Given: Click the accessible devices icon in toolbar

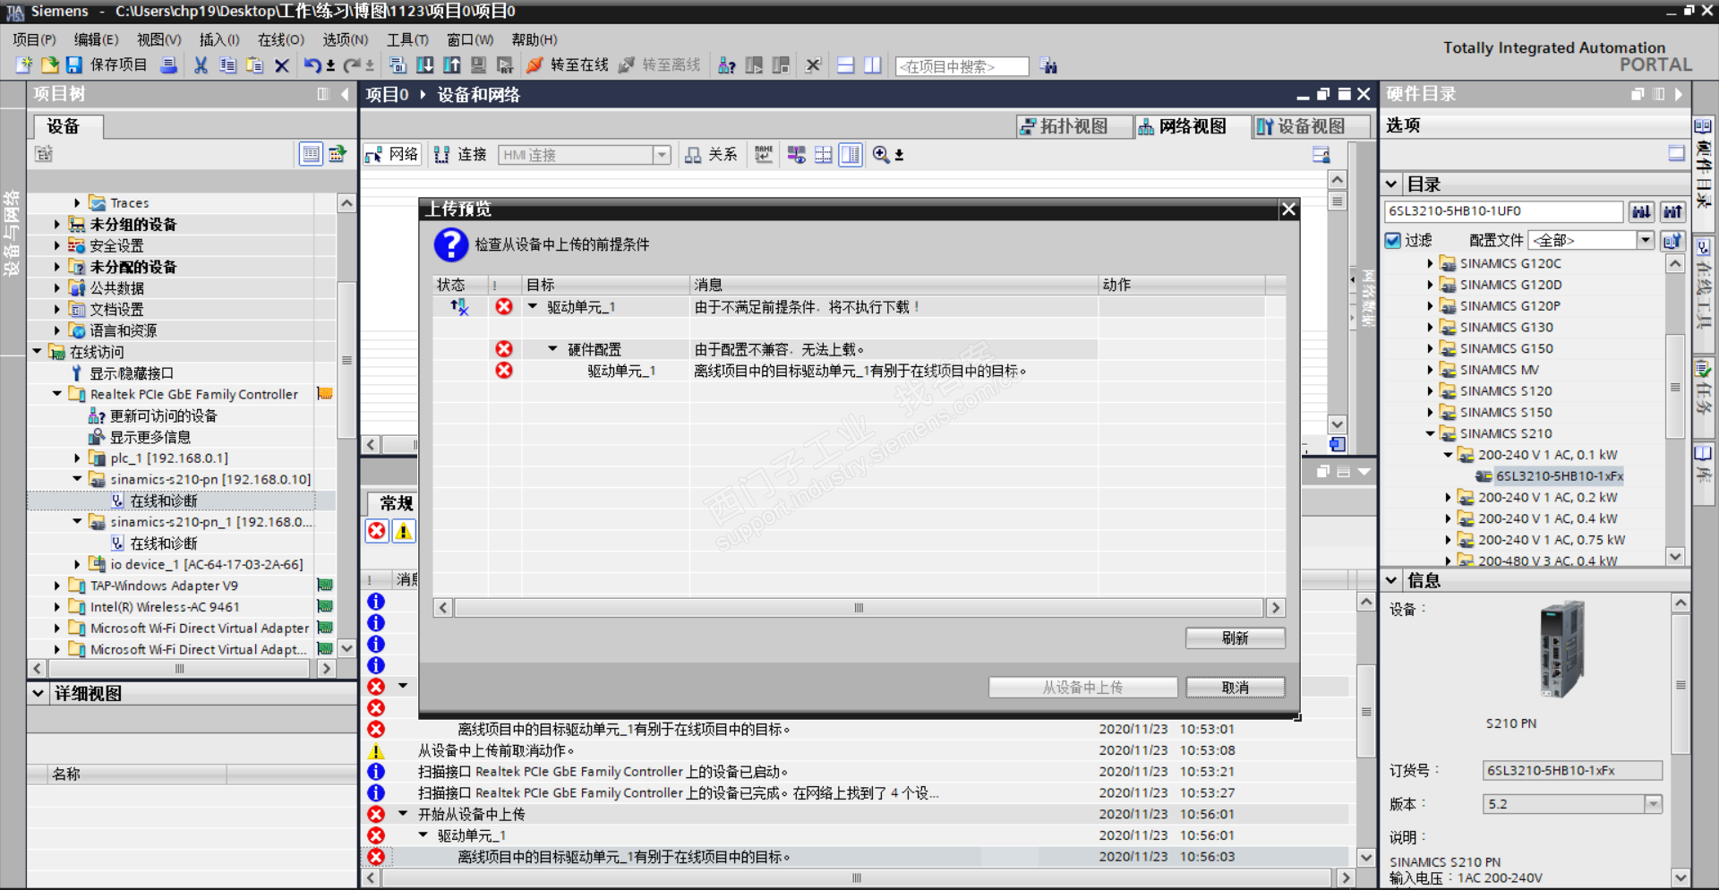Looking at the screenshot, I should (727, 65).
